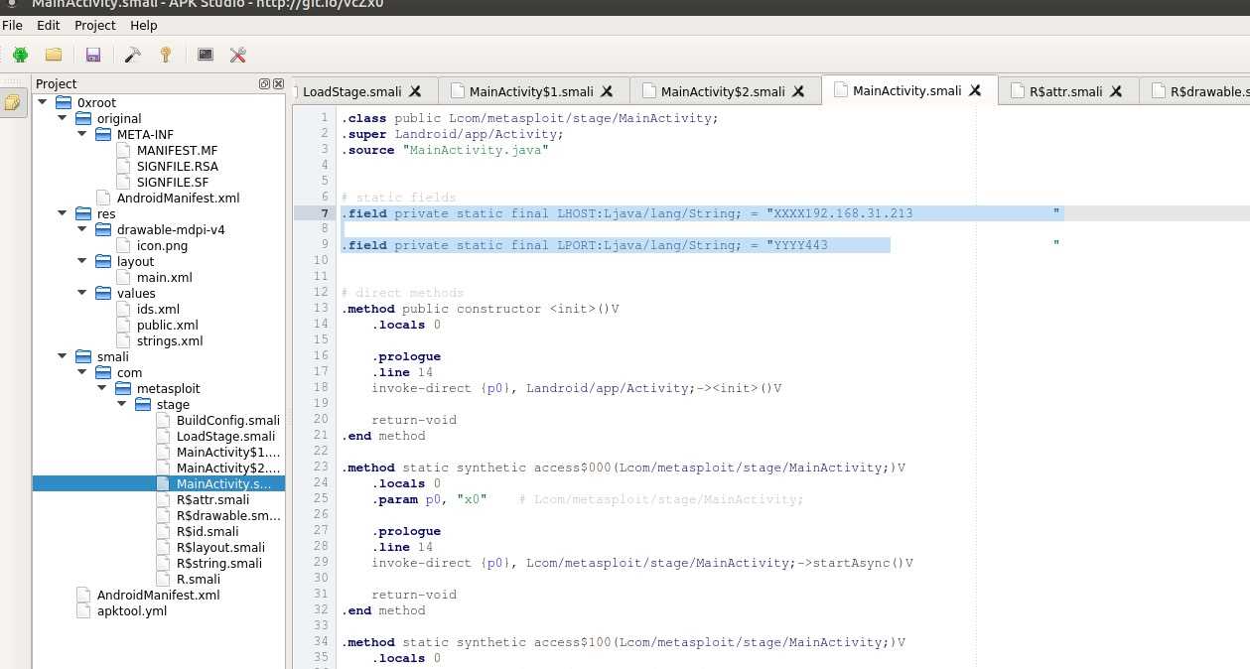This screenshot has height=669, width=1250.
Task: Click the icon.png file icon
Action: click(x=124, y=245)
